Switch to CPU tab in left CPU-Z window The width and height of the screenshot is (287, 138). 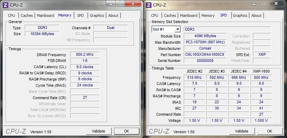coord(12,15)
